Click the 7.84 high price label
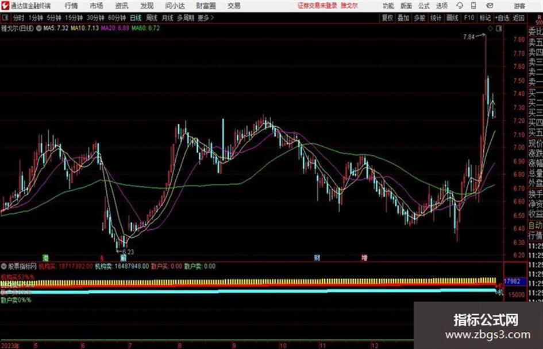This screenshot has width=543, height=349. click(x=468, y=37)
